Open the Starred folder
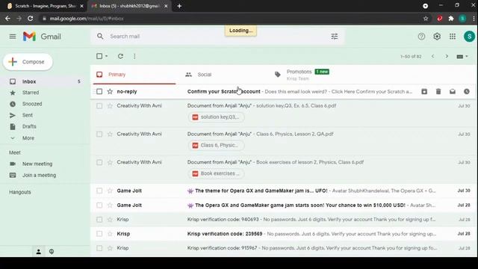 click(31, 93)
